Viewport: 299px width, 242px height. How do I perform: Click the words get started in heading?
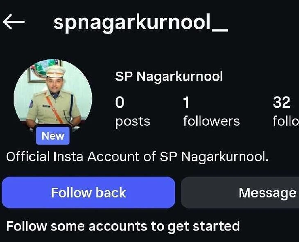(204, 227)
